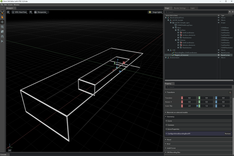
Task: Click the Stage Lights sun icon
Action: [150, 12]
